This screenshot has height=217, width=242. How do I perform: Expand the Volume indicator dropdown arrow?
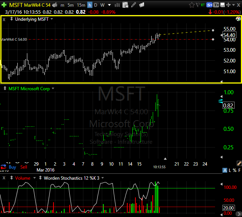(35, 178)
